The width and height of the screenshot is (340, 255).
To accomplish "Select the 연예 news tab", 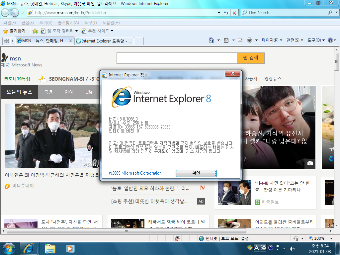I will 69,92.
